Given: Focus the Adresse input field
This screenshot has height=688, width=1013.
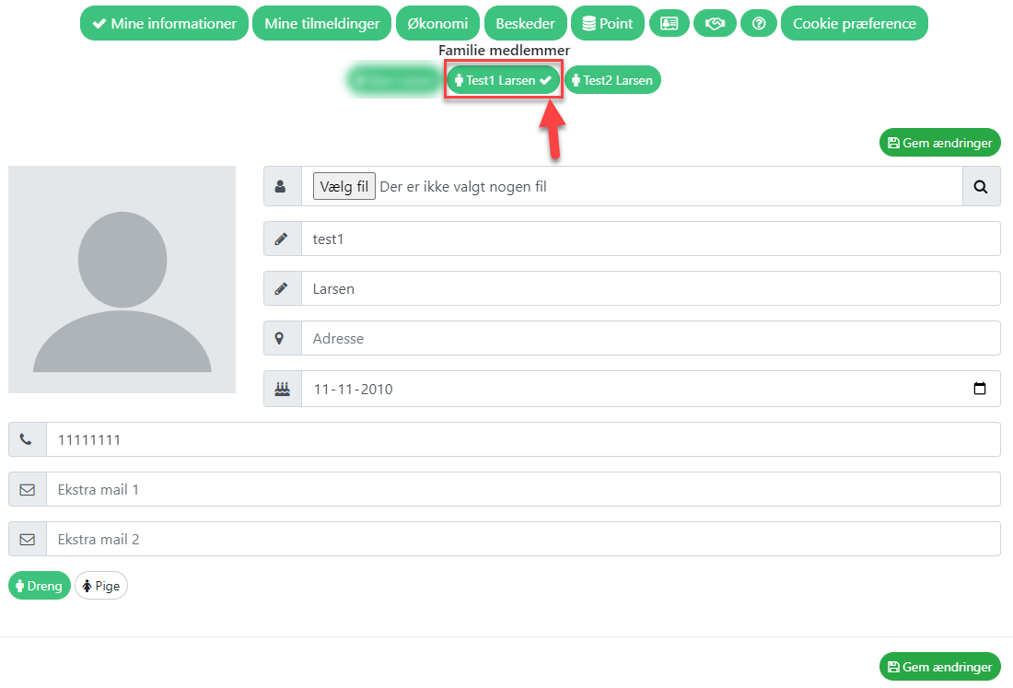Looking at the screenshot, I should pyautogui.click(x=649, y=338).
